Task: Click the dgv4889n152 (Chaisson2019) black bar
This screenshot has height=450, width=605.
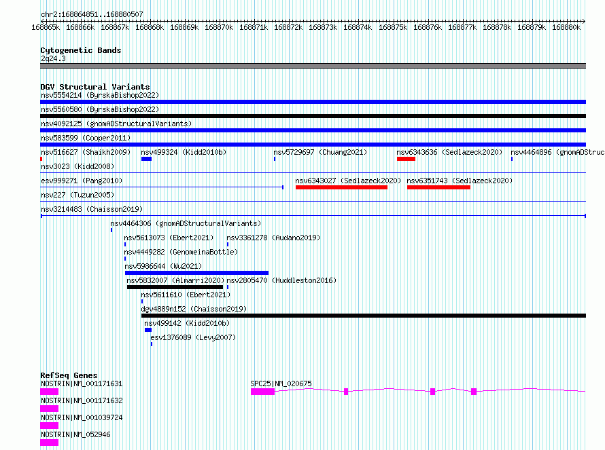Action: [x=364, y=316]
